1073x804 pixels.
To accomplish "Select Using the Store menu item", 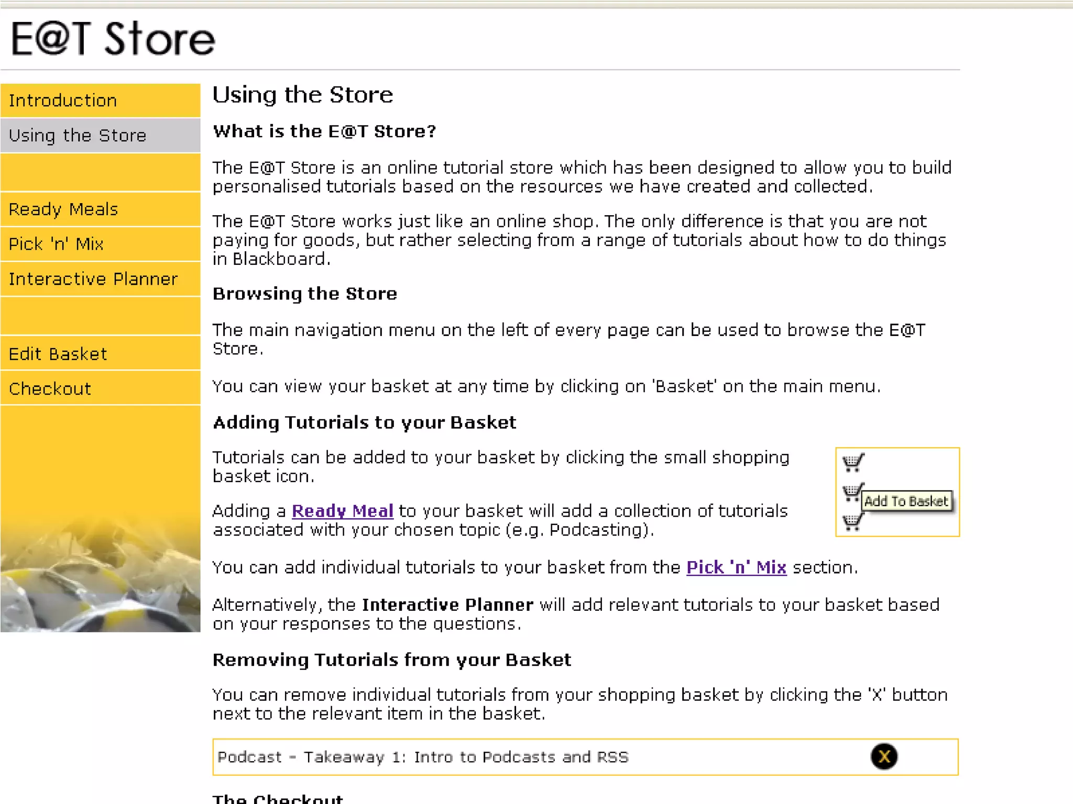I will tap(78, 136).
